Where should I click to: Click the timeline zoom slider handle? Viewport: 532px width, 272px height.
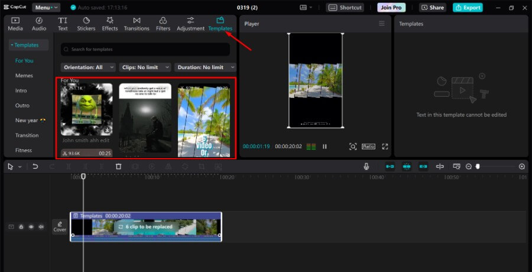(478, 167)
